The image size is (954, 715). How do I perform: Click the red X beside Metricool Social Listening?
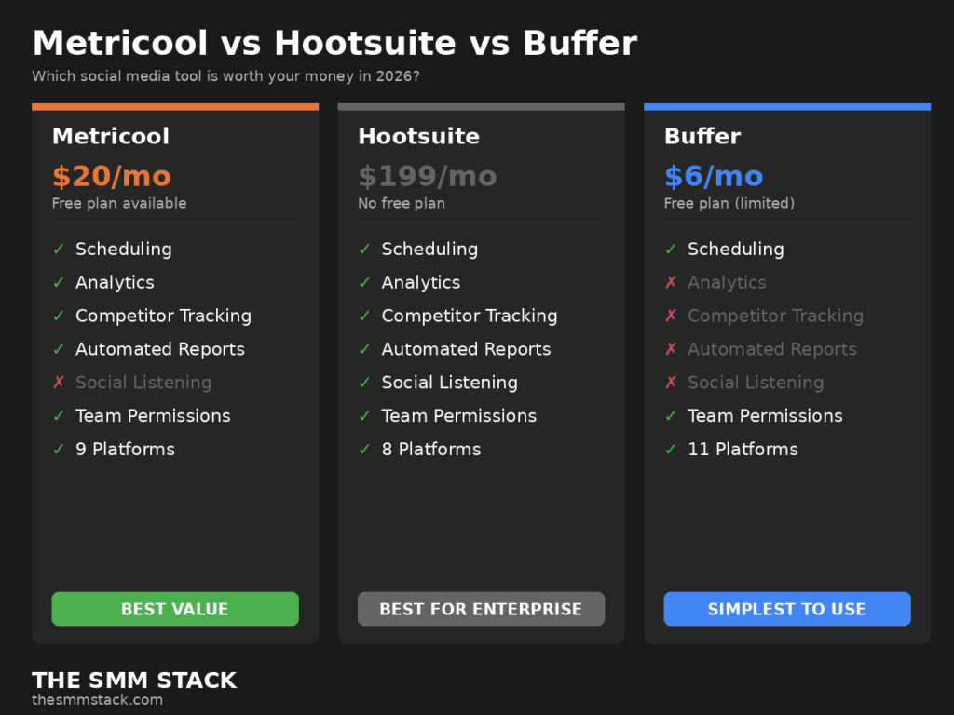[x=59, y=383]
